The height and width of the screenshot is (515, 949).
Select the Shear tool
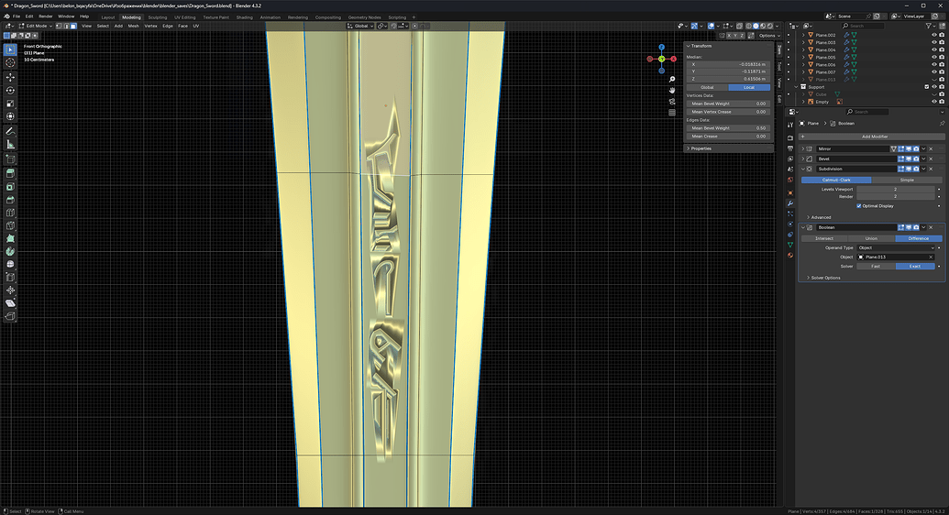click(10, 303)
